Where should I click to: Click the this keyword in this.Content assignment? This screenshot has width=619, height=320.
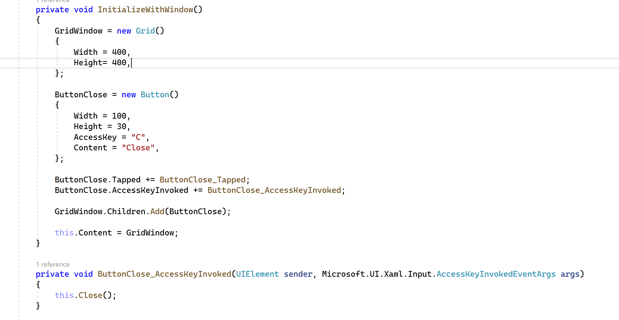click(x=64, y=232)
